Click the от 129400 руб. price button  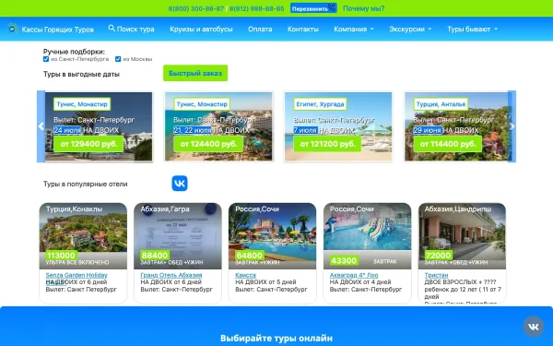[x=88, y=144]
